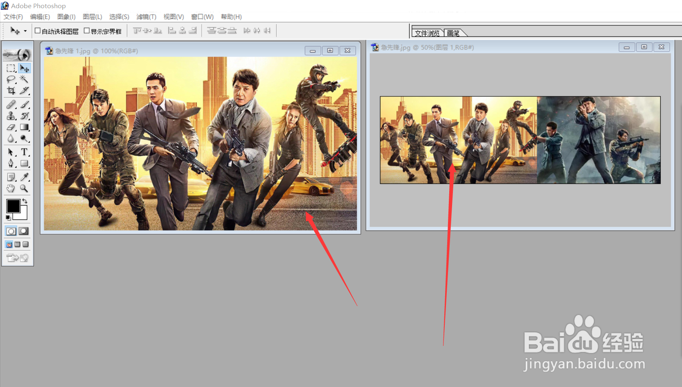The image size is (682, 387).
Task: Select the Slice tool
Action: point(25,90)
